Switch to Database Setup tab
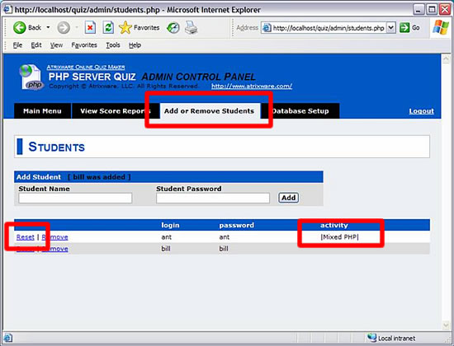This screenshot has width=454, height=346. point(300,111)
